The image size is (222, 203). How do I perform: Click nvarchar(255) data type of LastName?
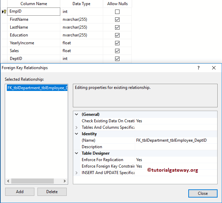pyautogui.click(x=82, y=27)
